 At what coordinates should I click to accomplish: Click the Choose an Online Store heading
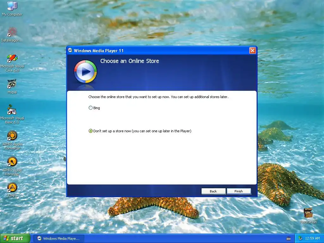(x=129, y=61)
